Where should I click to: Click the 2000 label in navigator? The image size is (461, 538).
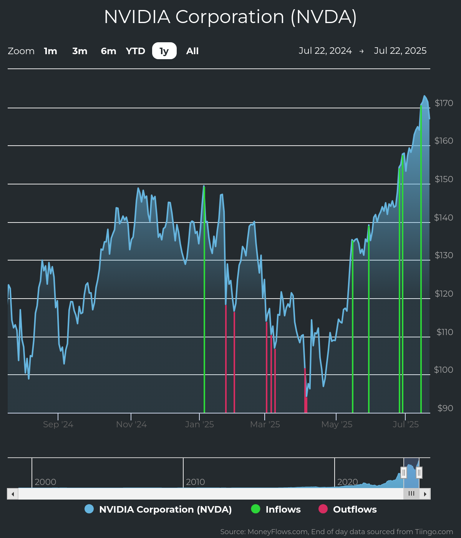click(45, 482)
